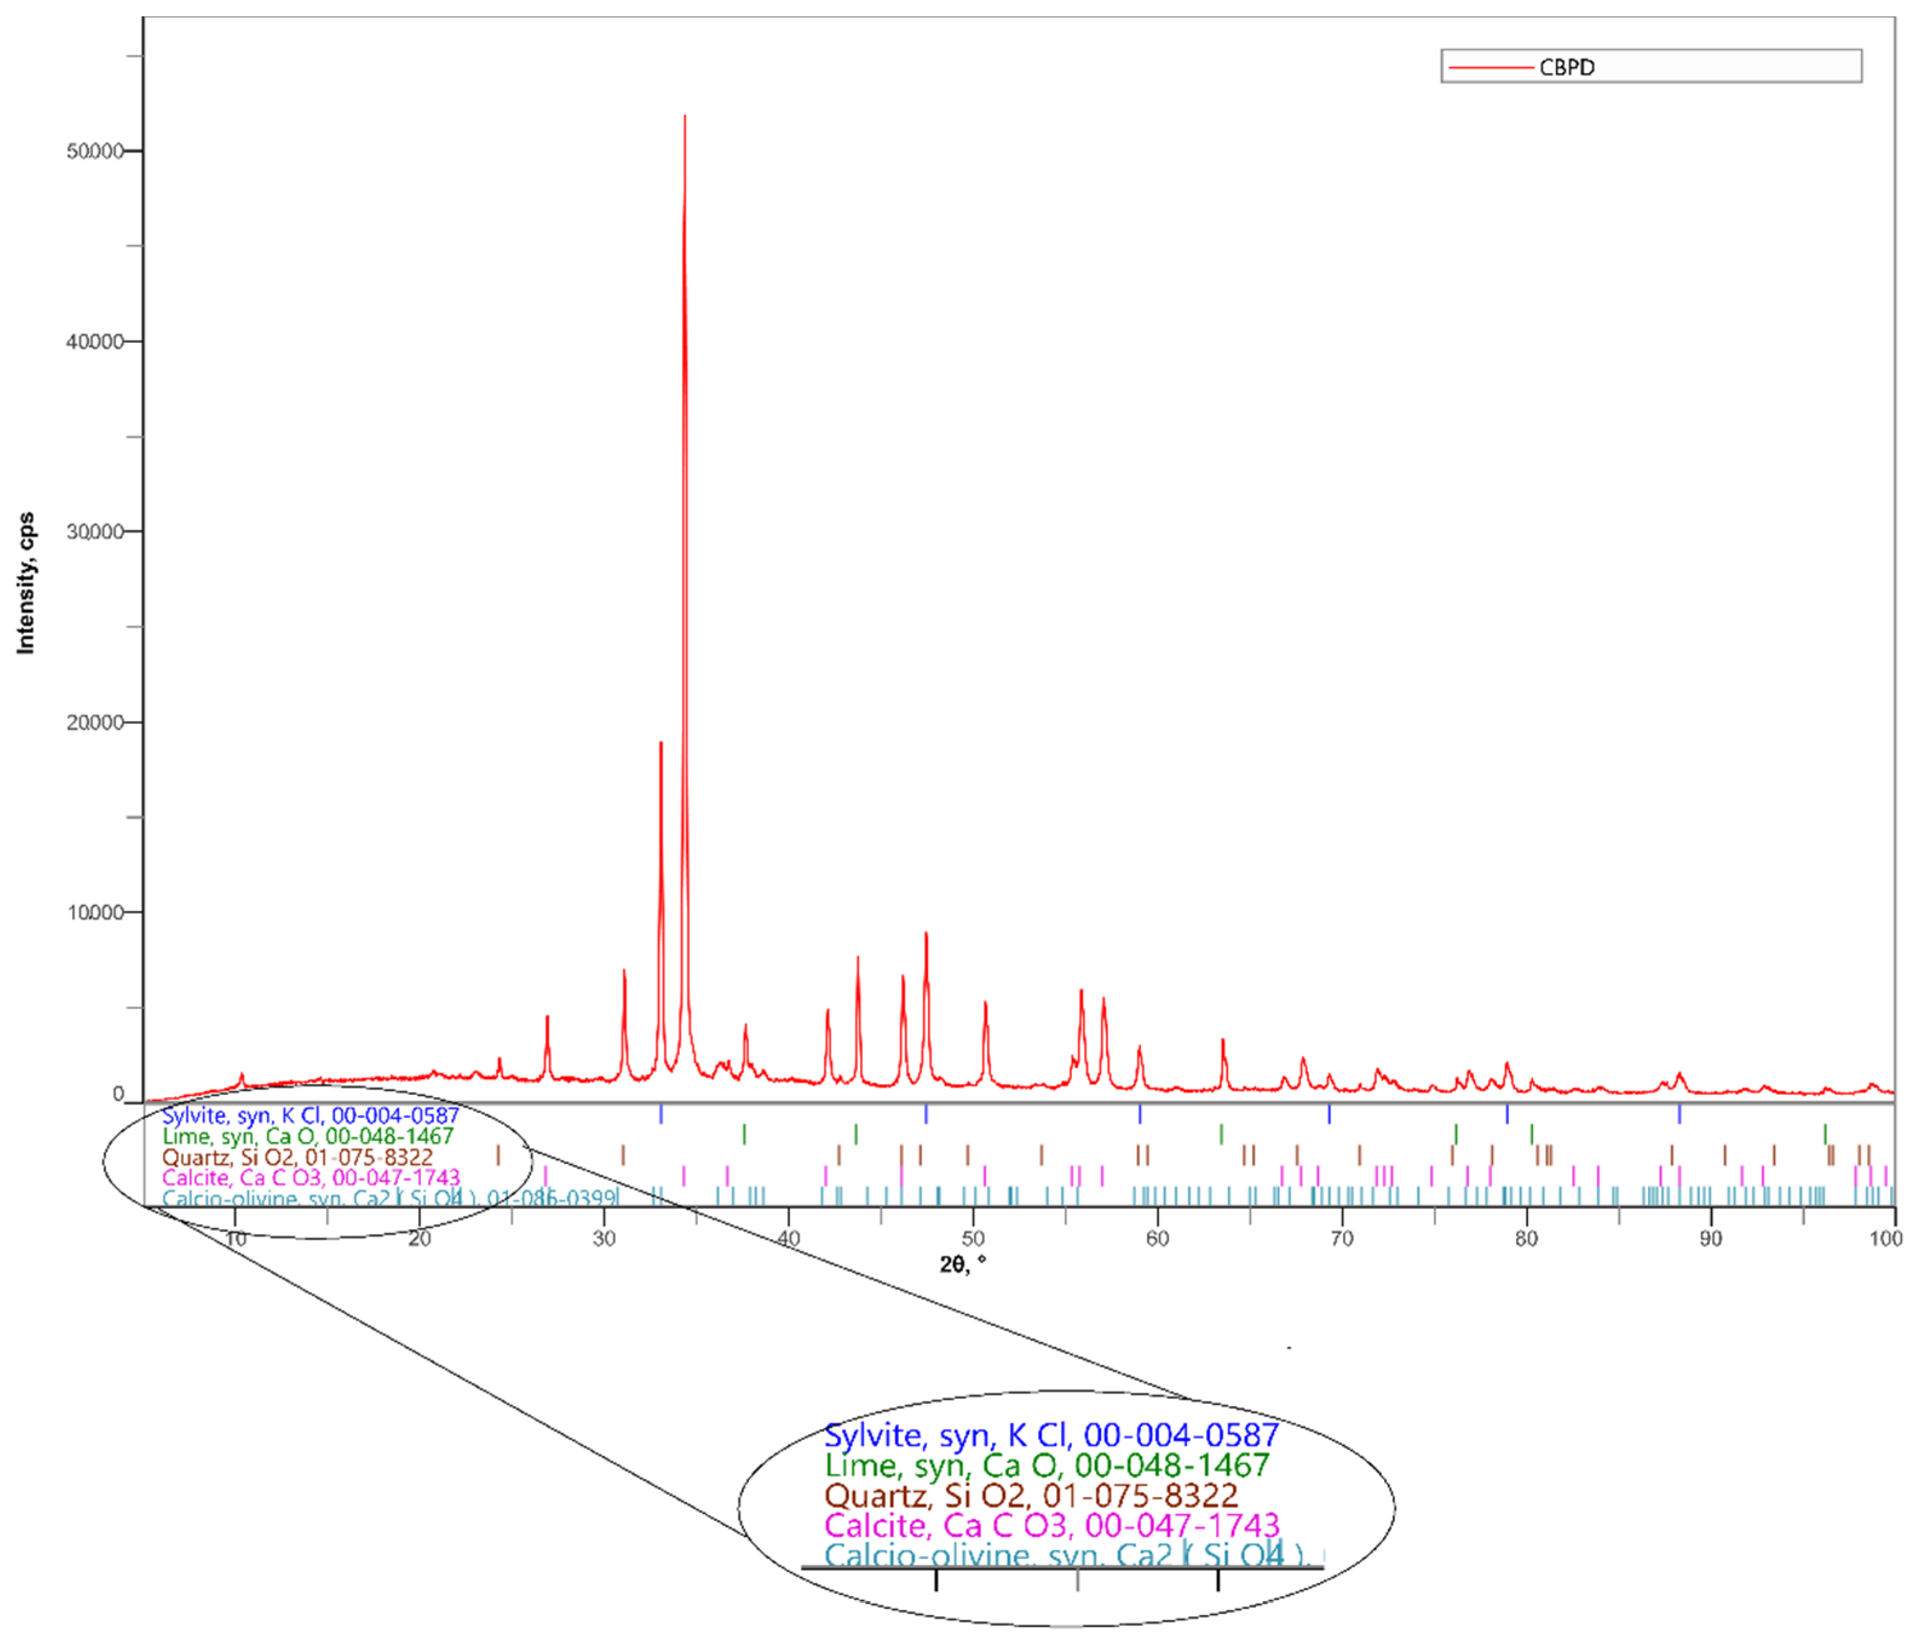The height and width of the screenshot is (1644, 1916).
Task: Click enlarged Quartz label in magnified inset
Action: [1030, 1495]
